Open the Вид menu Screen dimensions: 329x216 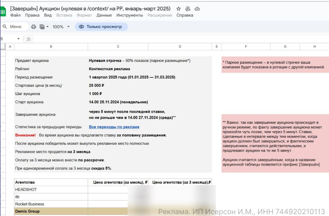click(x=48, y=15)
